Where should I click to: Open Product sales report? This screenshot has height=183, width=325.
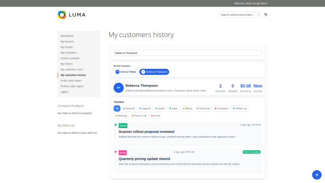[72, 86]
